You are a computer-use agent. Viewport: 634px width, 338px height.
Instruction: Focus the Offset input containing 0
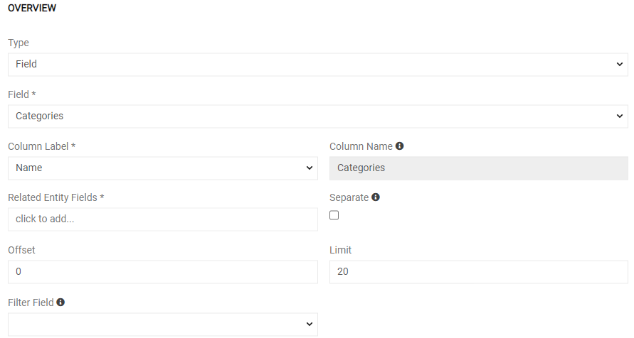163,272
